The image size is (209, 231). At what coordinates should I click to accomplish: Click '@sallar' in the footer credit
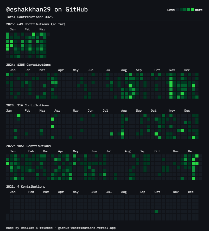coord(27,228)
